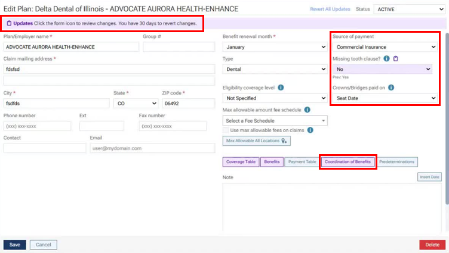The image size is (449, 253).
Task: Open the Status dropdown showing ACTIVE
Action: (x=410, y=10)
